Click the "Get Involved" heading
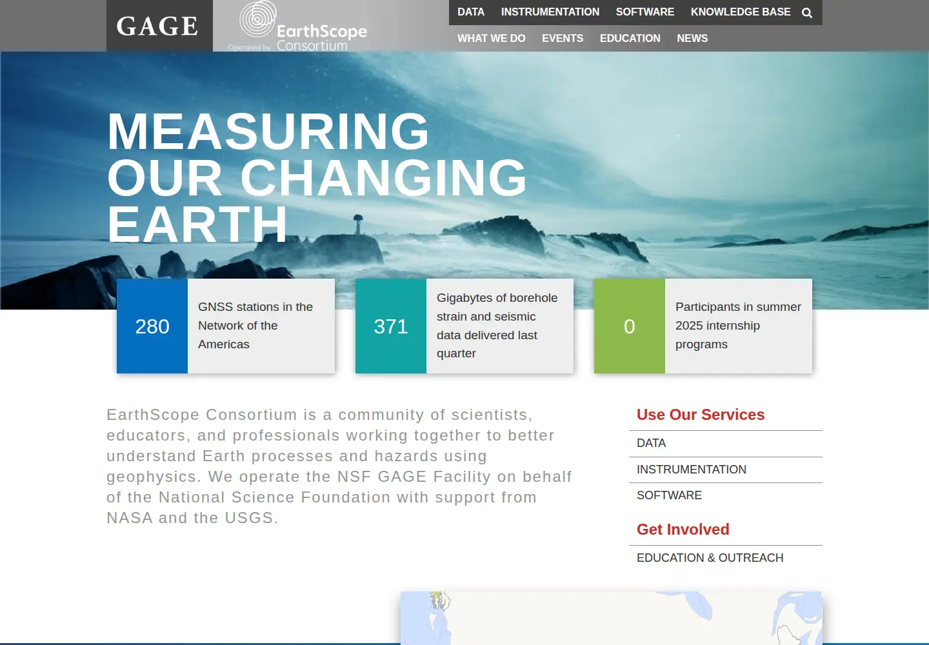Image resolution: width=929 pixels, height=645 pixels. pyautogui.click(x=683, y=530)
